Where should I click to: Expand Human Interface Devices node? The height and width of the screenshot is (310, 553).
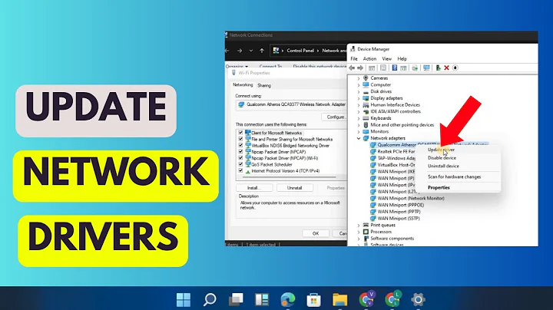[x=359, y=105]
